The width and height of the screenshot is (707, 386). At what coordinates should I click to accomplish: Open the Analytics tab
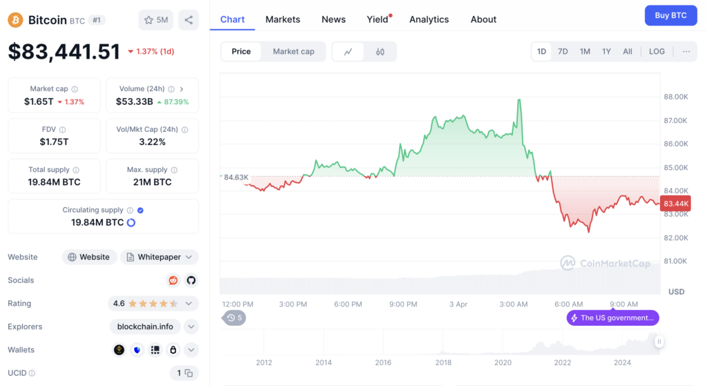(429, 19)
